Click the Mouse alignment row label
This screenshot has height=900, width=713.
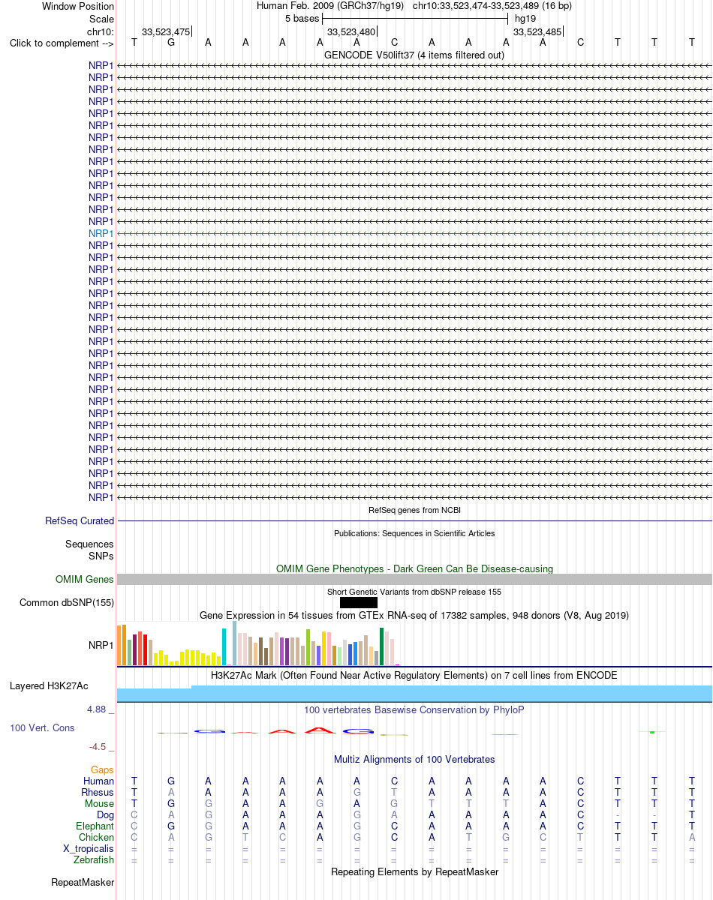[x=99, y=803]
